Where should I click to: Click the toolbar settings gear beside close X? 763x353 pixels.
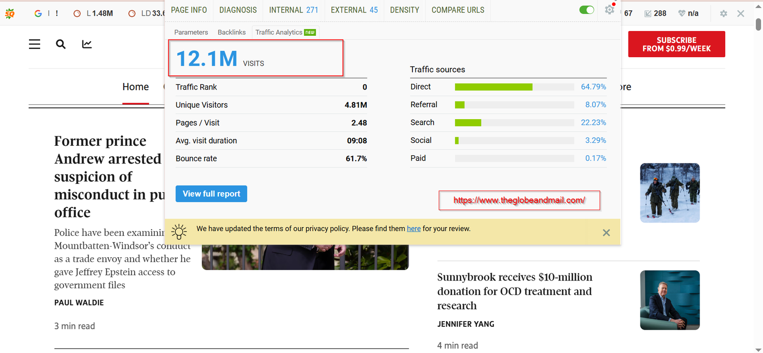click(x=723, y=13)
